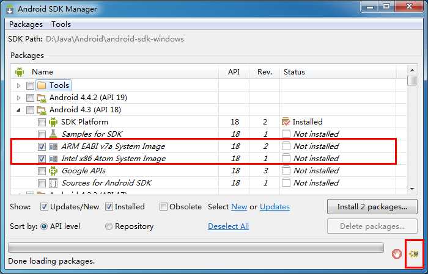Check the Android 4.3 (API 18) checkbox

click(30, 110)
